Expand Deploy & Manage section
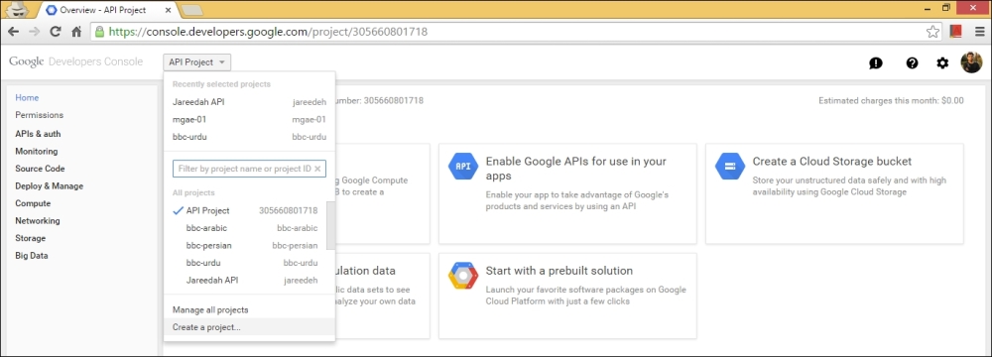Image resolution: width=992 pixels, height=357 pixels. 50,186
